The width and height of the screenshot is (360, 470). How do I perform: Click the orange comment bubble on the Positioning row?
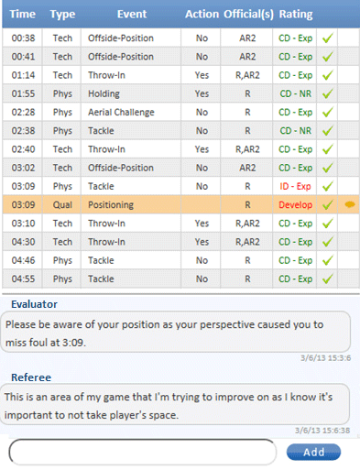(x=350, y=204)
